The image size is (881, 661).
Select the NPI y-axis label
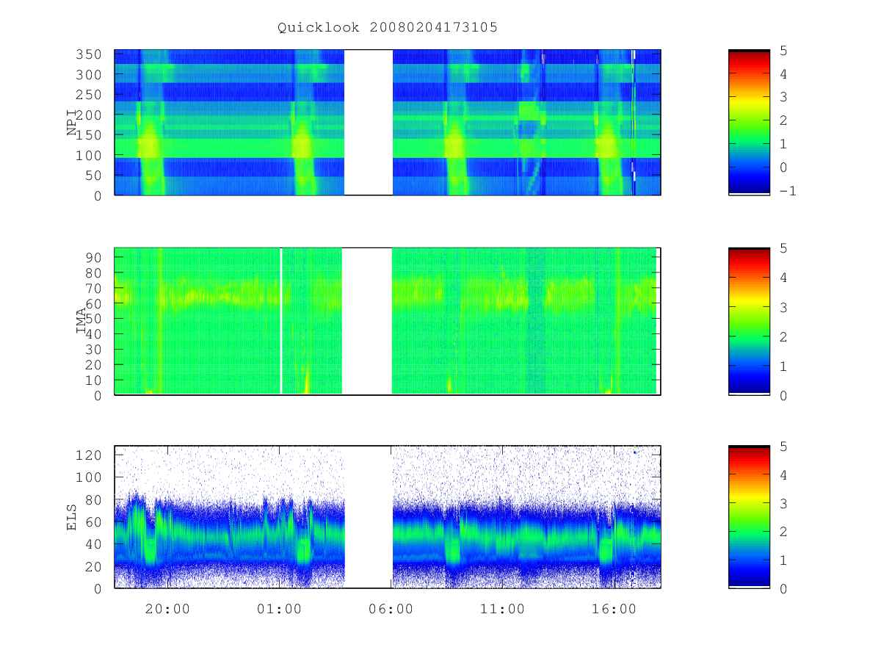point(72,123)
